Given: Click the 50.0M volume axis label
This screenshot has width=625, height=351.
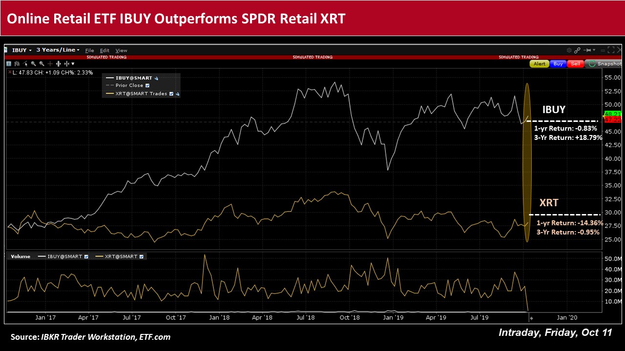Looking at the screenshot, I should (x=612, y=259).
